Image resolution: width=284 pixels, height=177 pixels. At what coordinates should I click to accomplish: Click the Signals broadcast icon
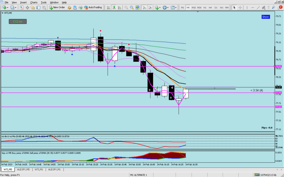click(x=81, y=7)
